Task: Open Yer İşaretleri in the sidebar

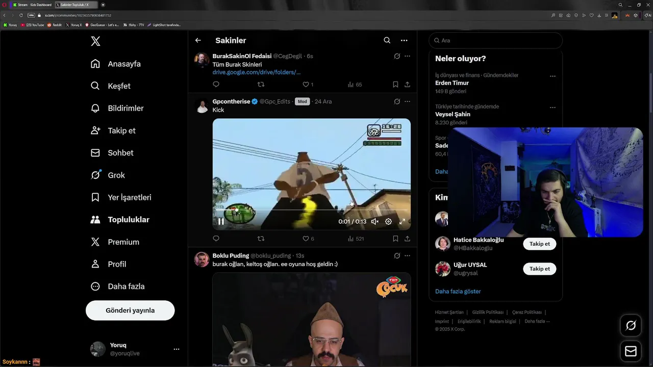Action: pos(121,197)
